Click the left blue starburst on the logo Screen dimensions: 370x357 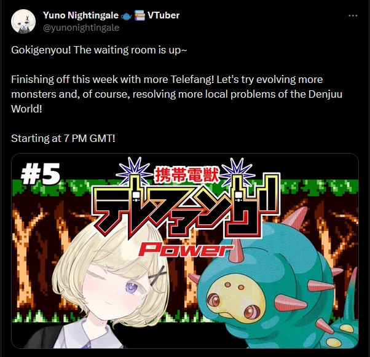click(x=134, y=173)
